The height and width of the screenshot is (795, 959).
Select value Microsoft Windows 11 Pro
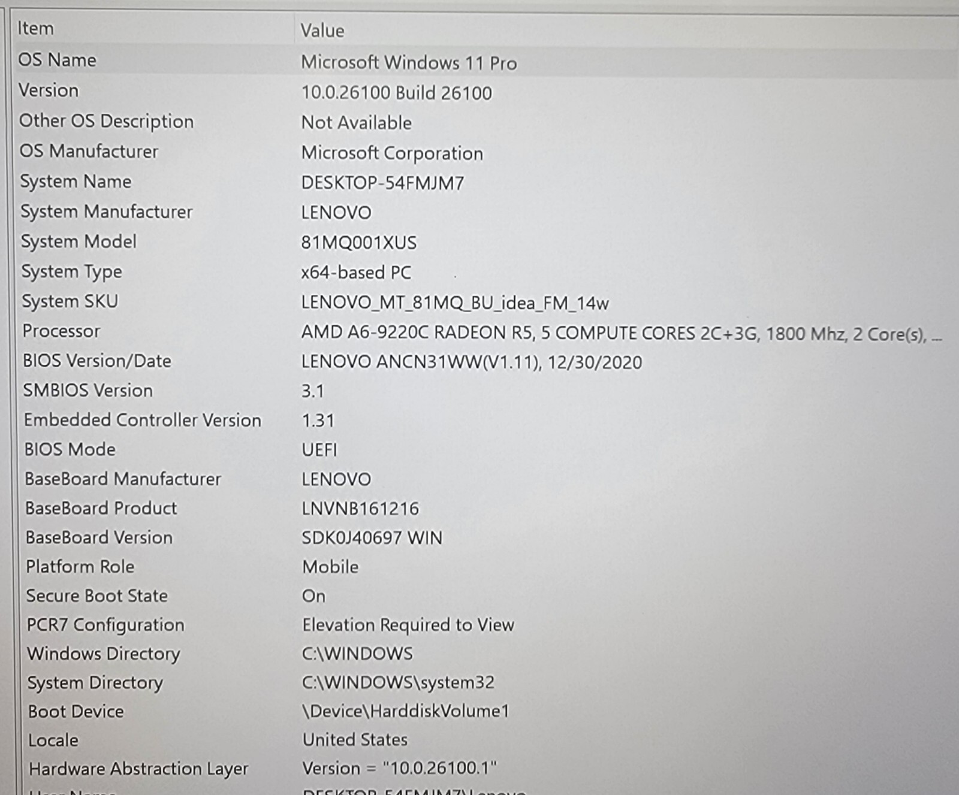409,62
